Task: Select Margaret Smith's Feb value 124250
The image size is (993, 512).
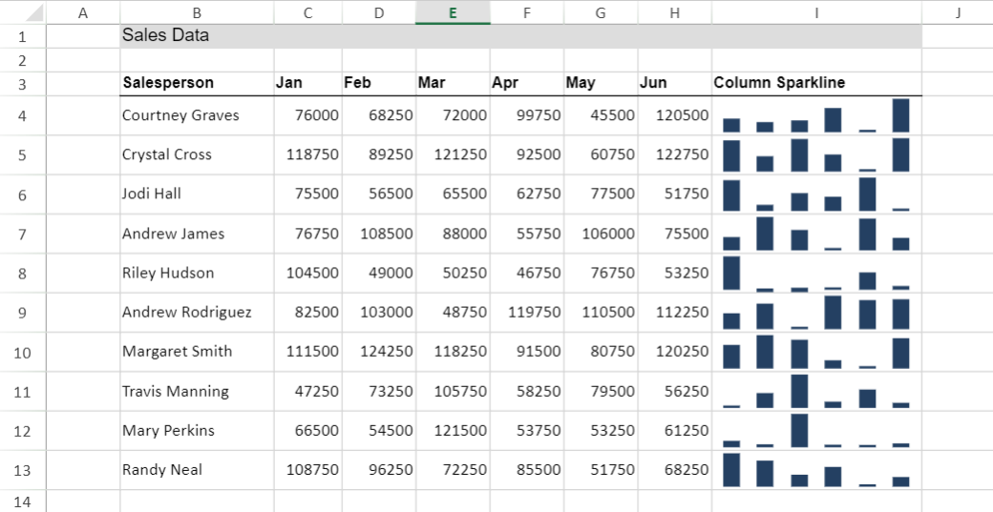Action: pos(379,352)
